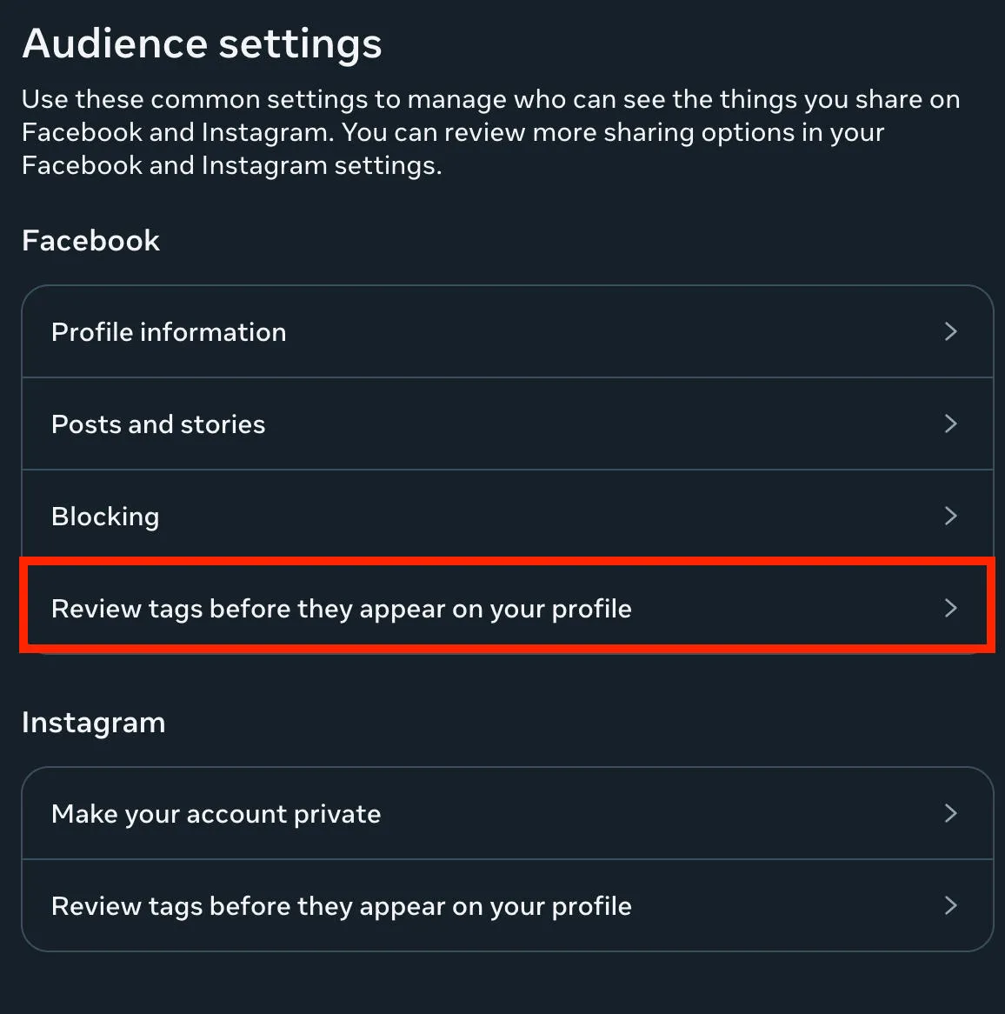Click the Instagram section heading
This screenshot has height=1014, width=1005.
(x=94, y=723)
